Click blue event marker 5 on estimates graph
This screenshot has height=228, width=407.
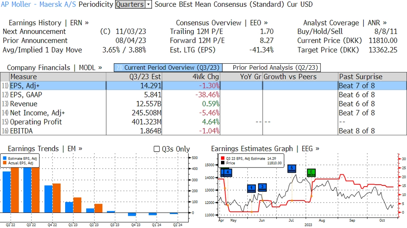[x=292, y=168]
